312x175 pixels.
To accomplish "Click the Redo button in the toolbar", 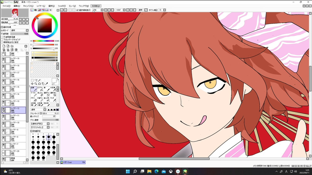I will 65,10.
